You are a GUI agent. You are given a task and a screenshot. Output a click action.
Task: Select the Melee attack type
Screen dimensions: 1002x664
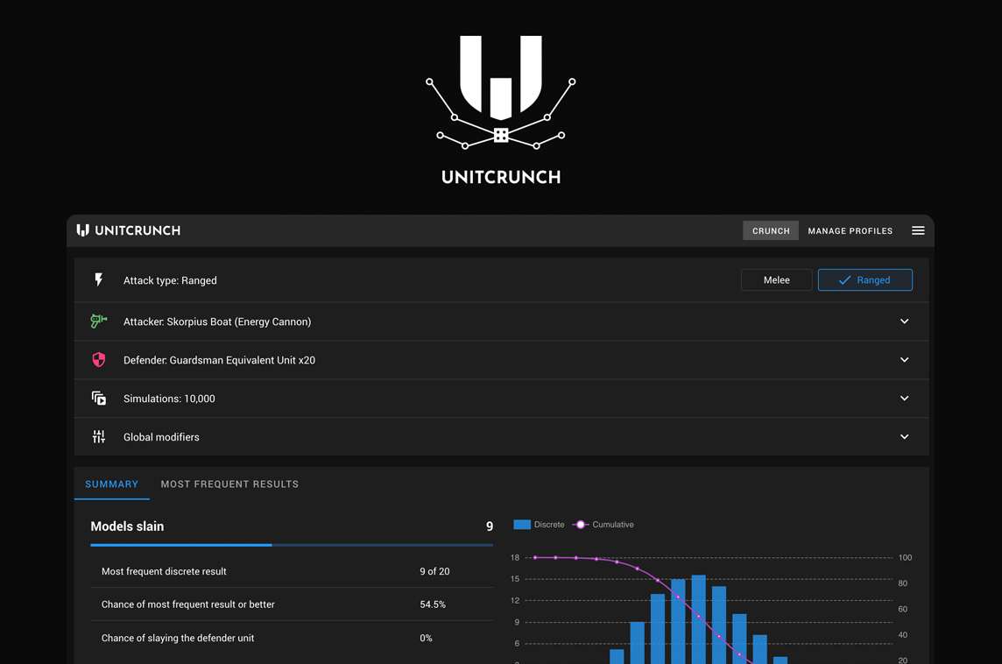[776, 280]
